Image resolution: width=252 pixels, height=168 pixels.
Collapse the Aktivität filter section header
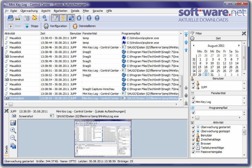[x=218, y=123]
